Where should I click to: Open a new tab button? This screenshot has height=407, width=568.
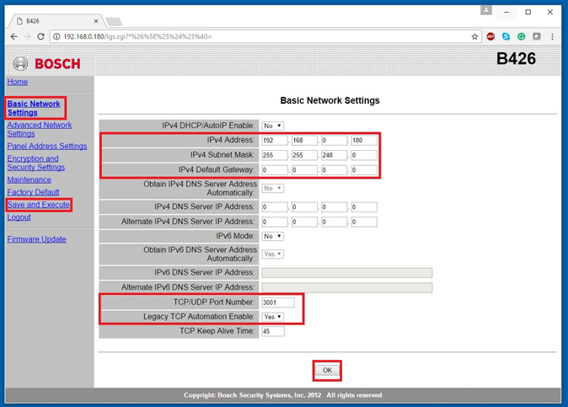point(114,22)
